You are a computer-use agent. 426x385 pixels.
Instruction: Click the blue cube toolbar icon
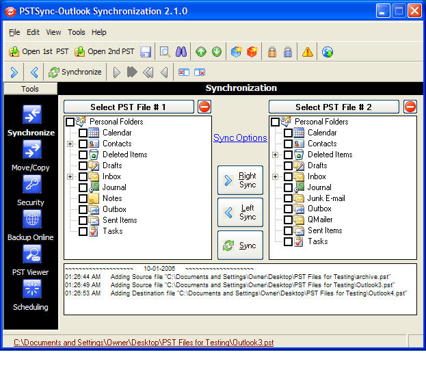pos(236,51)
